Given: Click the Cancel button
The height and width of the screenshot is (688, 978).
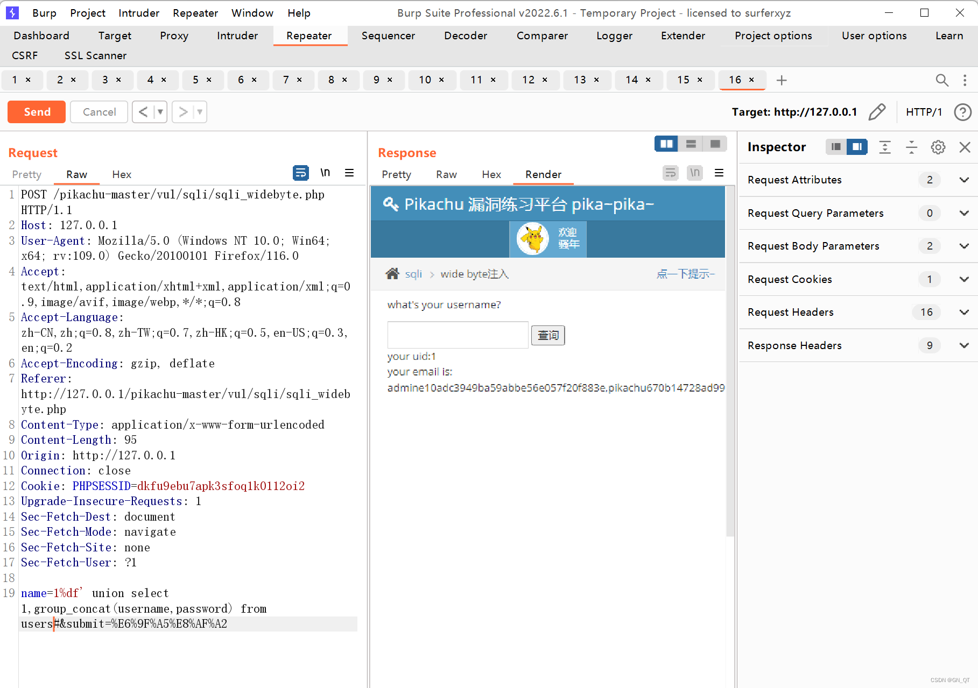Looking at the screenshot, I should pos(99,112).
